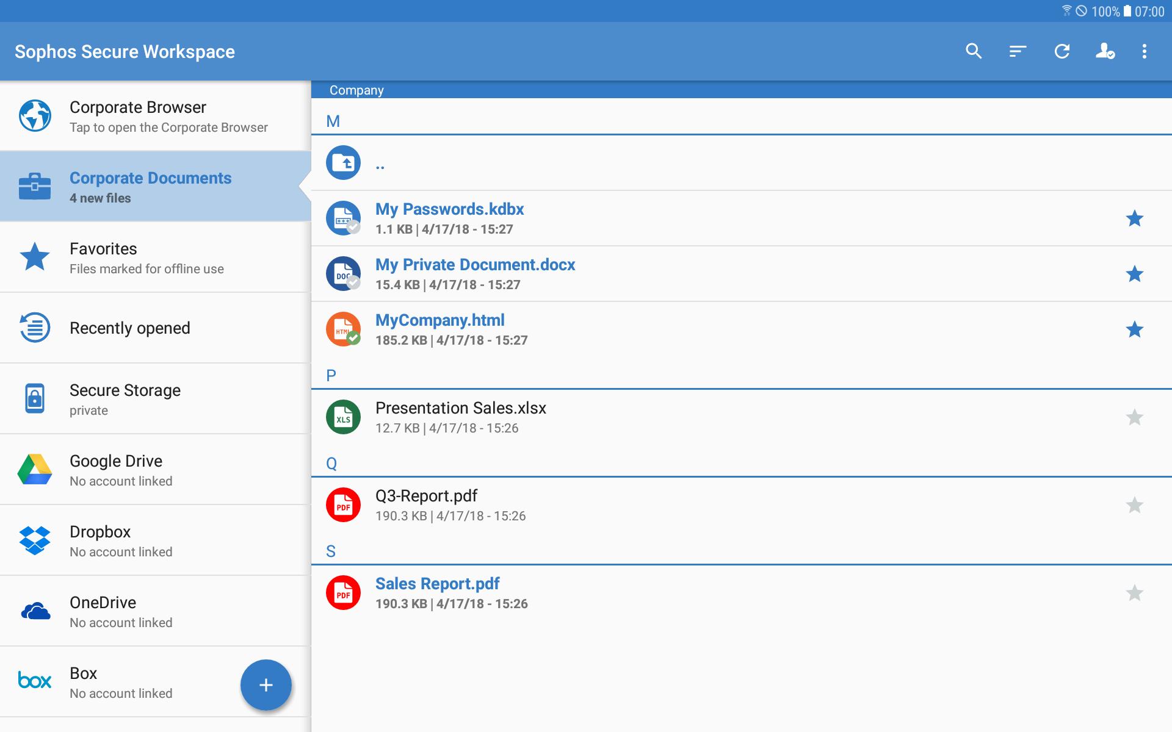Toggle favorite star for MyCompany.html

(1134, 329)
